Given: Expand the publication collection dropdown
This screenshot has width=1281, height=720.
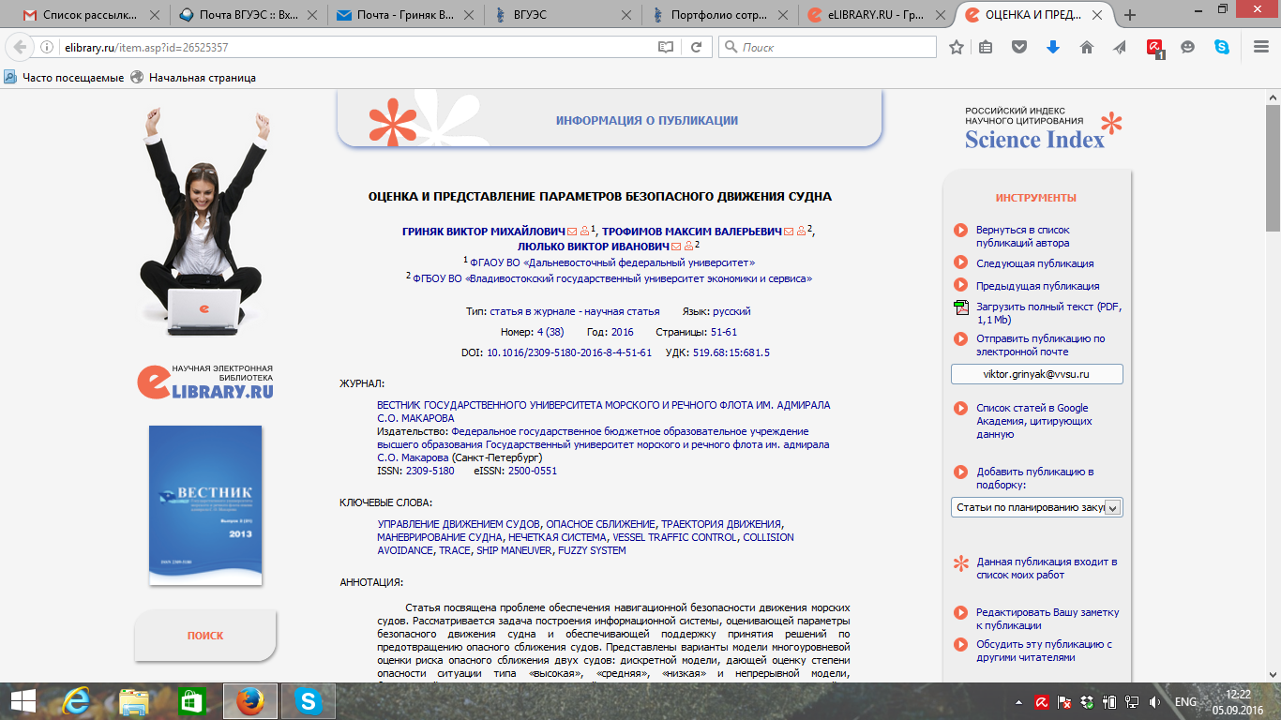Looking at the screenshot, I should click(1112, 507).
